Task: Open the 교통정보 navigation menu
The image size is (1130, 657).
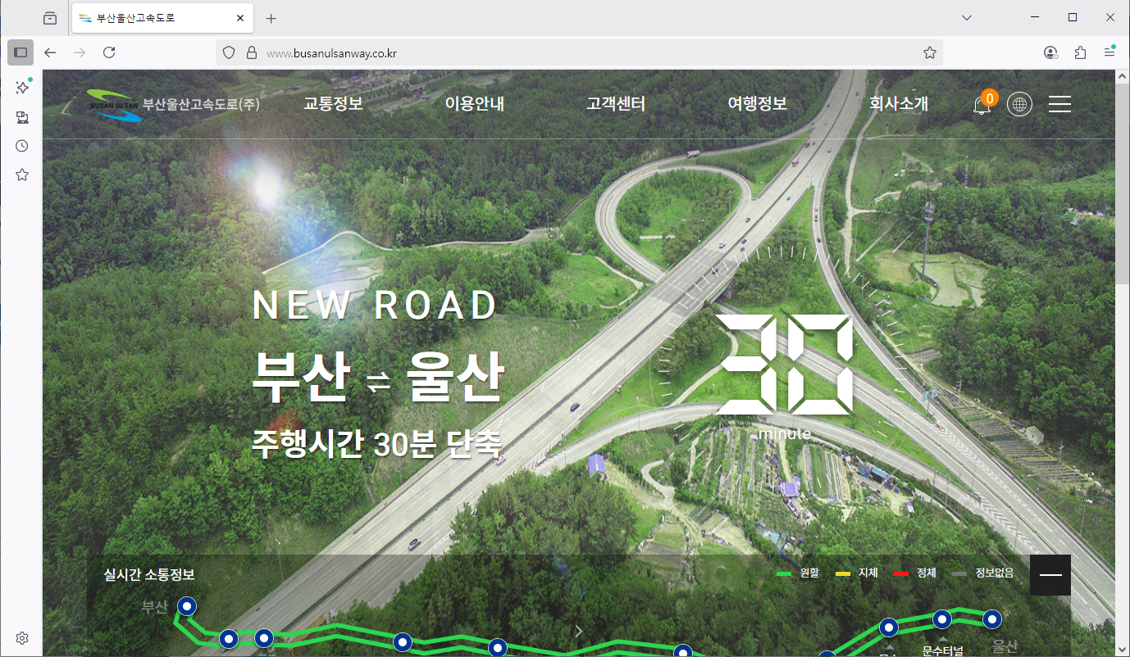Action: (x=333, y=104)
